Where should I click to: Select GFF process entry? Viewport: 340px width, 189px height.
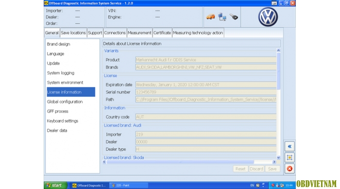tap(71, 111)
